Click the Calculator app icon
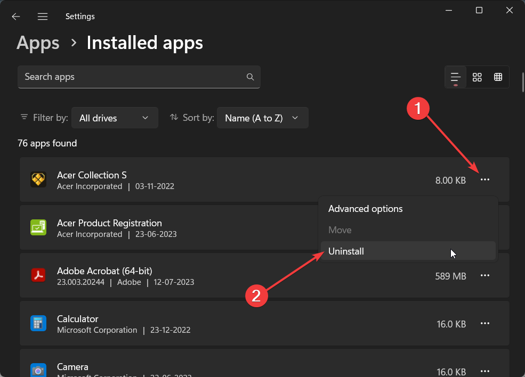This screenshot has width=525, height=377. coord(38,323)
